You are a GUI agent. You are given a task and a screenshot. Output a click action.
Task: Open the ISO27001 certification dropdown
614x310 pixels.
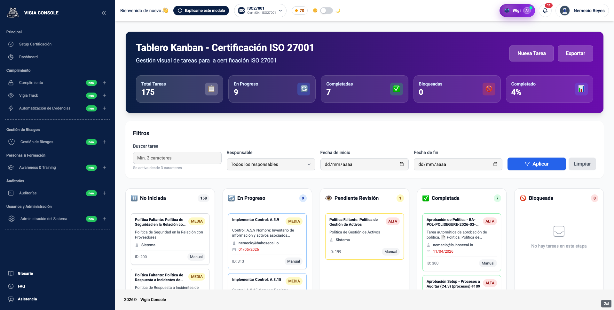(260, 11)
